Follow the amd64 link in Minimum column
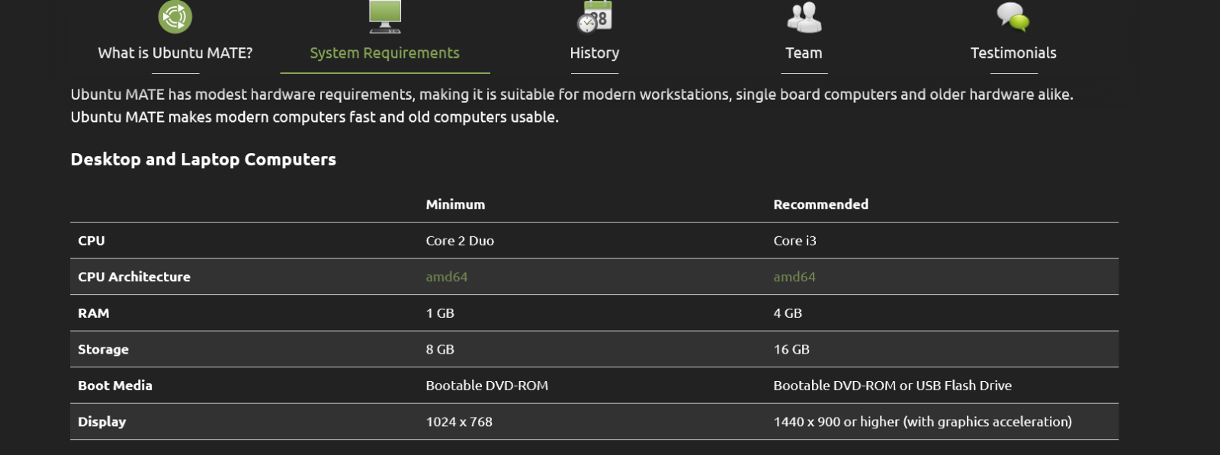 (x=447, y=277)
